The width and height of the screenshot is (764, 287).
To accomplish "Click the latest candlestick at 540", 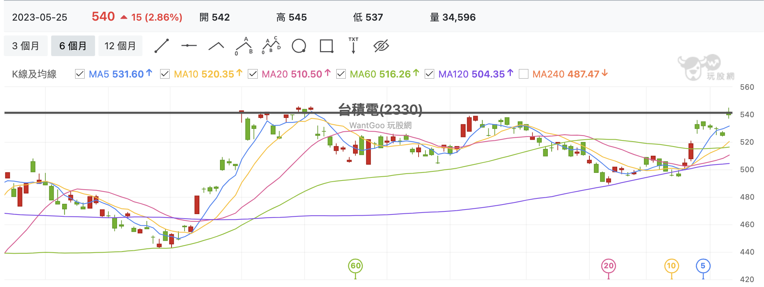I will click(729, 113).
